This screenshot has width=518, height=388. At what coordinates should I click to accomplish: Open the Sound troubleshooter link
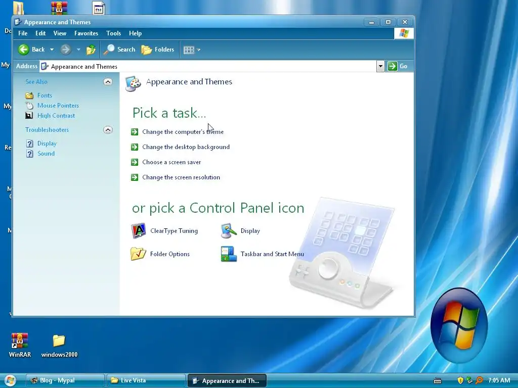[x=46, y=154]
